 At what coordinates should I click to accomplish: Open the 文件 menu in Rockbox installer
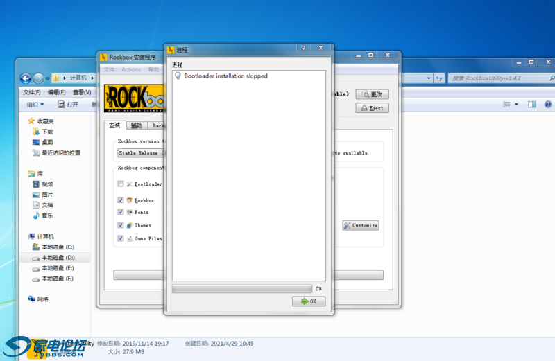tap(109, 69)
